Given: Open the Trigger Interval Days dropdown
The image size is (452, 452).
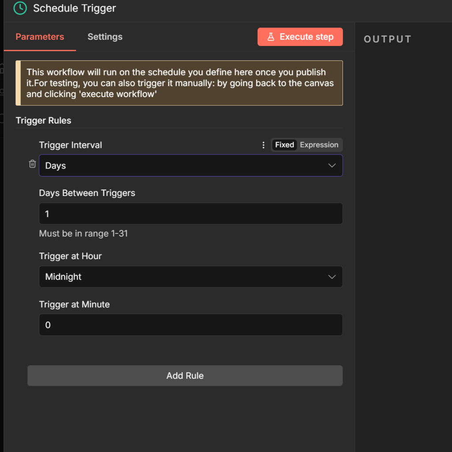Looking at the screenshot, I should 185,166.
